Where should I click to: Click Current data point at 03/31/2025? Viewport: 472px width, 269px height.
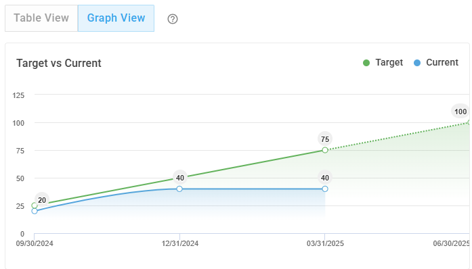[325, 189]
